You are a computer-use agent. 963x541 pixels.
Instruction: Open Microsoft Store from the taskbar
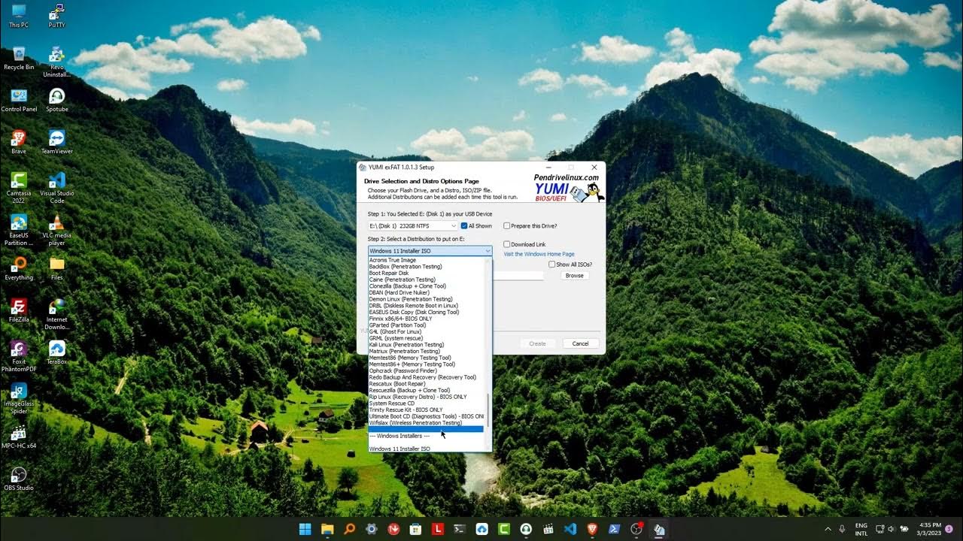415,529
